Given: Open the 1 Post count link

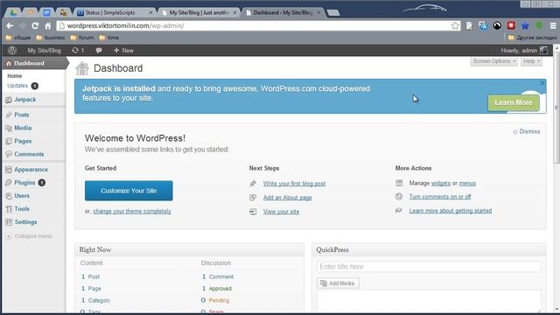Looking at the screenshot, I should coord(91,276).
